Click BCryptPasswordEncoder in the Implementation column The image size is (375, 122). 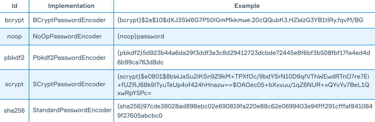click(69, 20)
